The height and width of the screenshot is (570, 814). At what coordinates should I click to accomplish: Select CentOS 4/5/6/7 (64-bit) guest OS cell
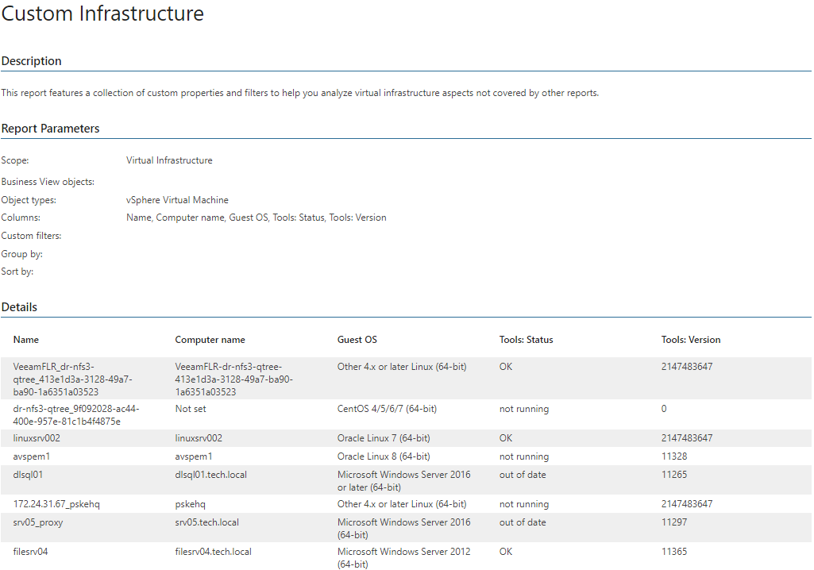point(387,409)
